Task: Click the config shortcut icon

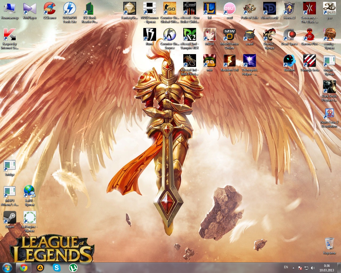Action: click(x=330, y=39)
